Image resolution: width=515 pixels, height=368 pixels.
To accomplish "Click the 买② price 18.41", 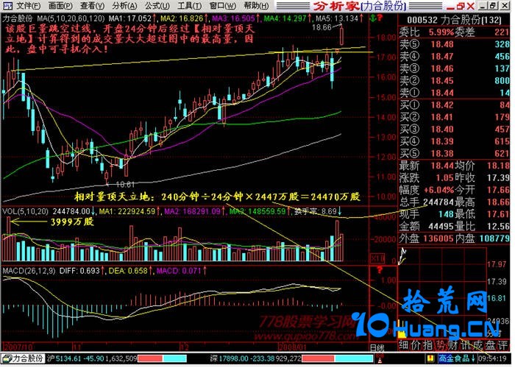I will pyautogui.click(x=442, y=117).
